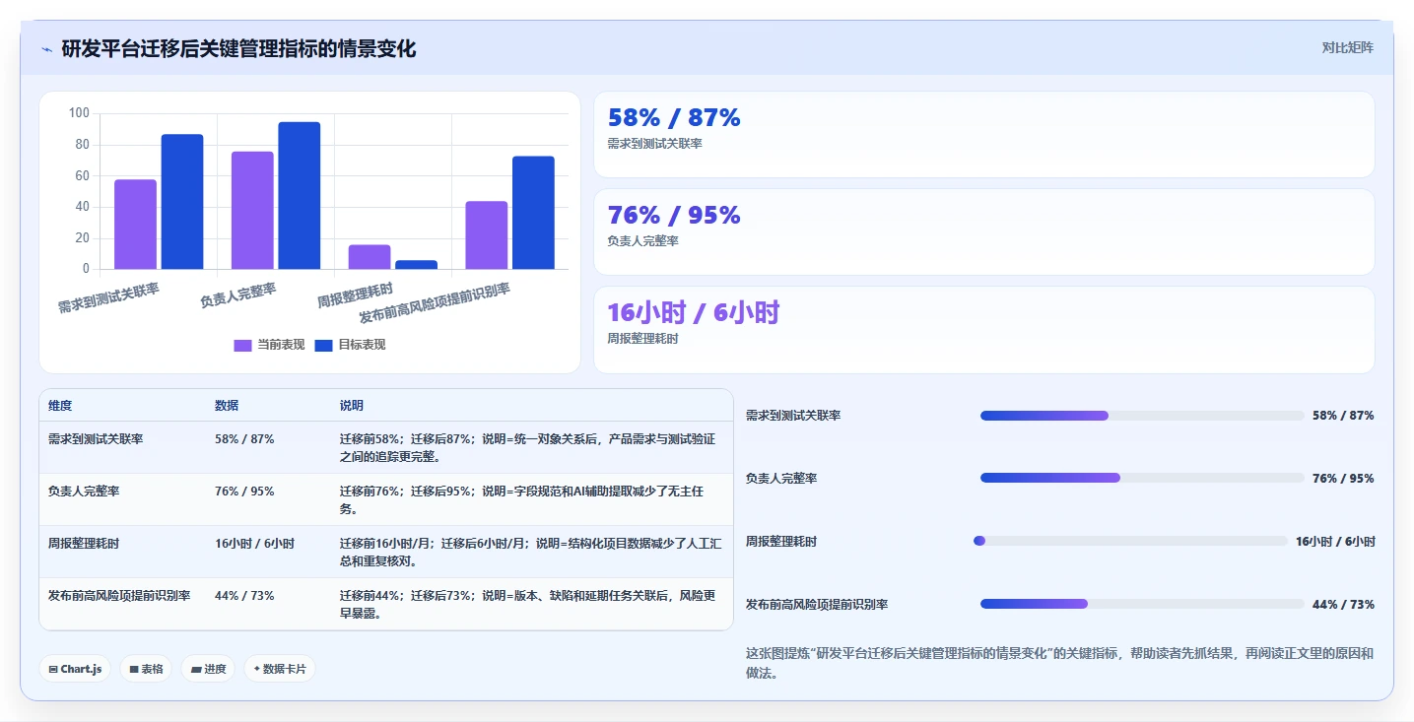The image size is (1414, 722).
Task: Click the 周报整理耗时 progress bar
Action: pyautogui.click(x=1130, y=541)
